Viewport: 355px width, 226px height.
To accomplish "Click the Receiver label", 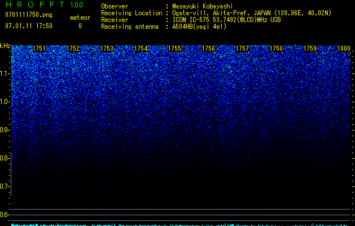I will click(x=115, y=20).
